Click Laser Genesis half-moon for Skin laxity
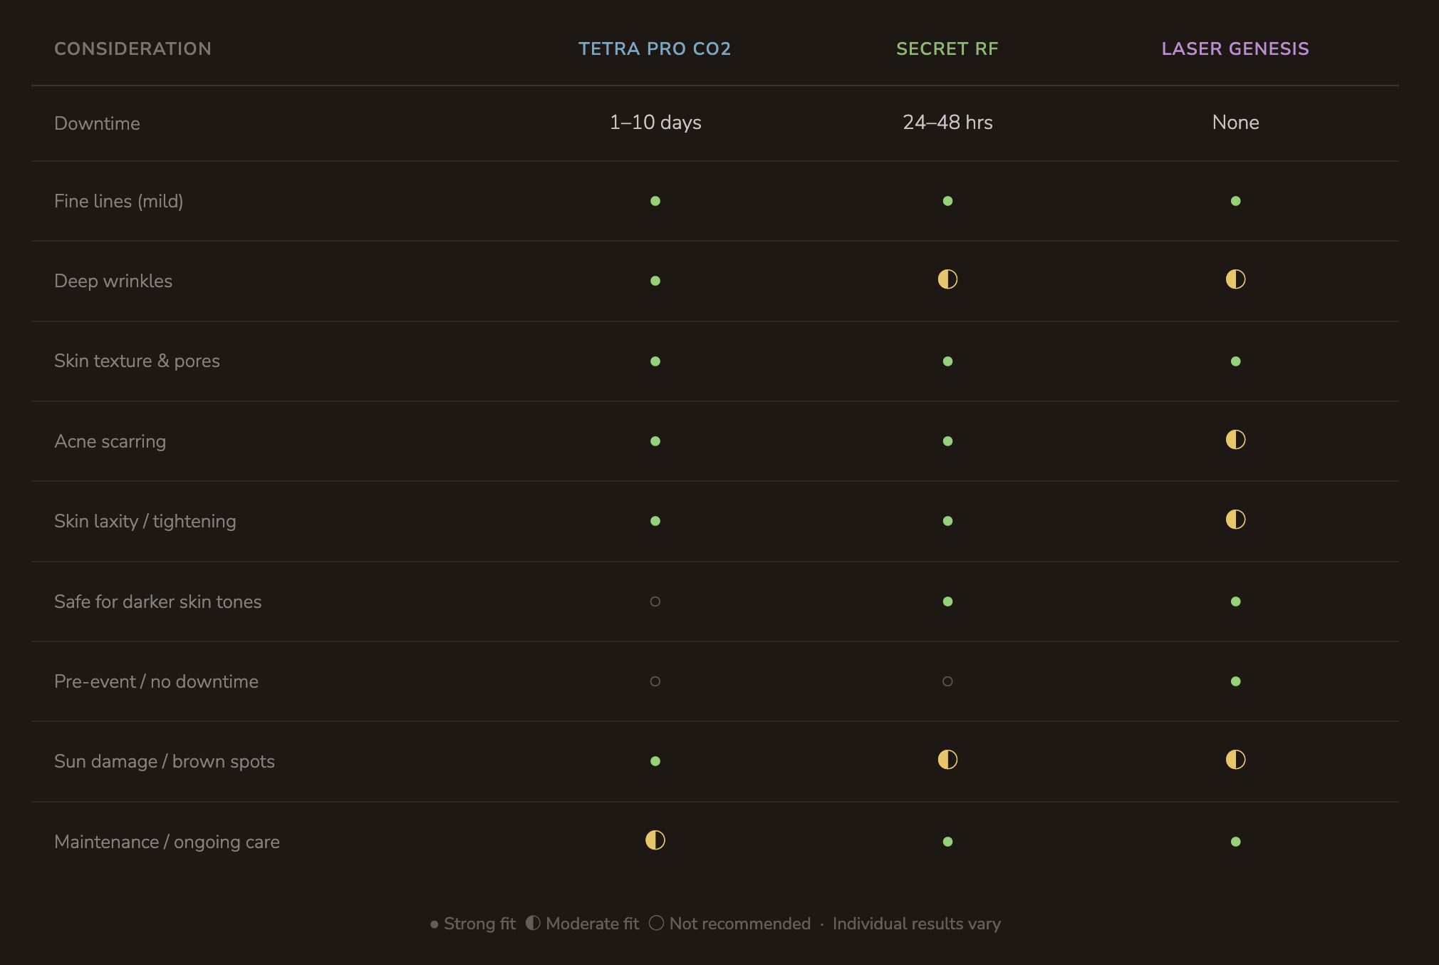1439x965 pixels. coord(1235,520)
